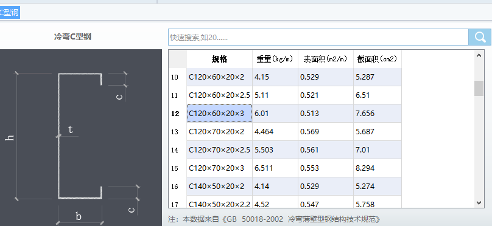Image resolution: width=492 pixels, height=226 pixels.
Task: Click weight value 5.11
Action: pyautogui.click(x=275, y=95)
